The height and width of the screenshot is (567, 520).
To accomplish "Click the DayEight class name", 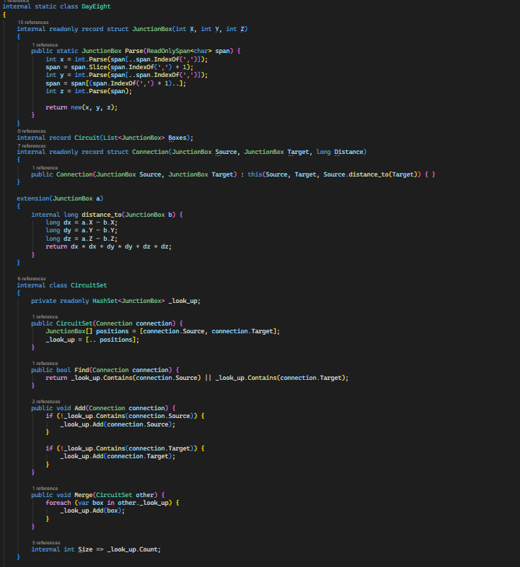I will point(96,6).
